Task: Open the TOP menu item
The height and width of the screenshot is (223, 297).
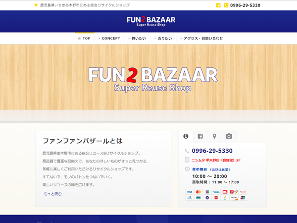Action: click(85, 38)
